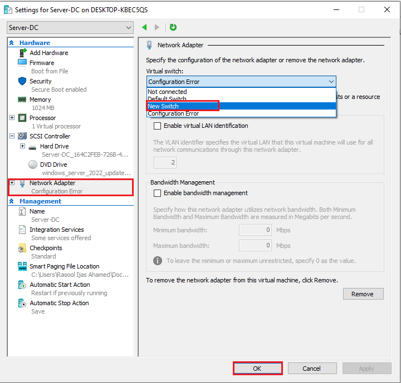401x383 pixels.
Task: Click the Integration Services icon
Action: [22, 230]
